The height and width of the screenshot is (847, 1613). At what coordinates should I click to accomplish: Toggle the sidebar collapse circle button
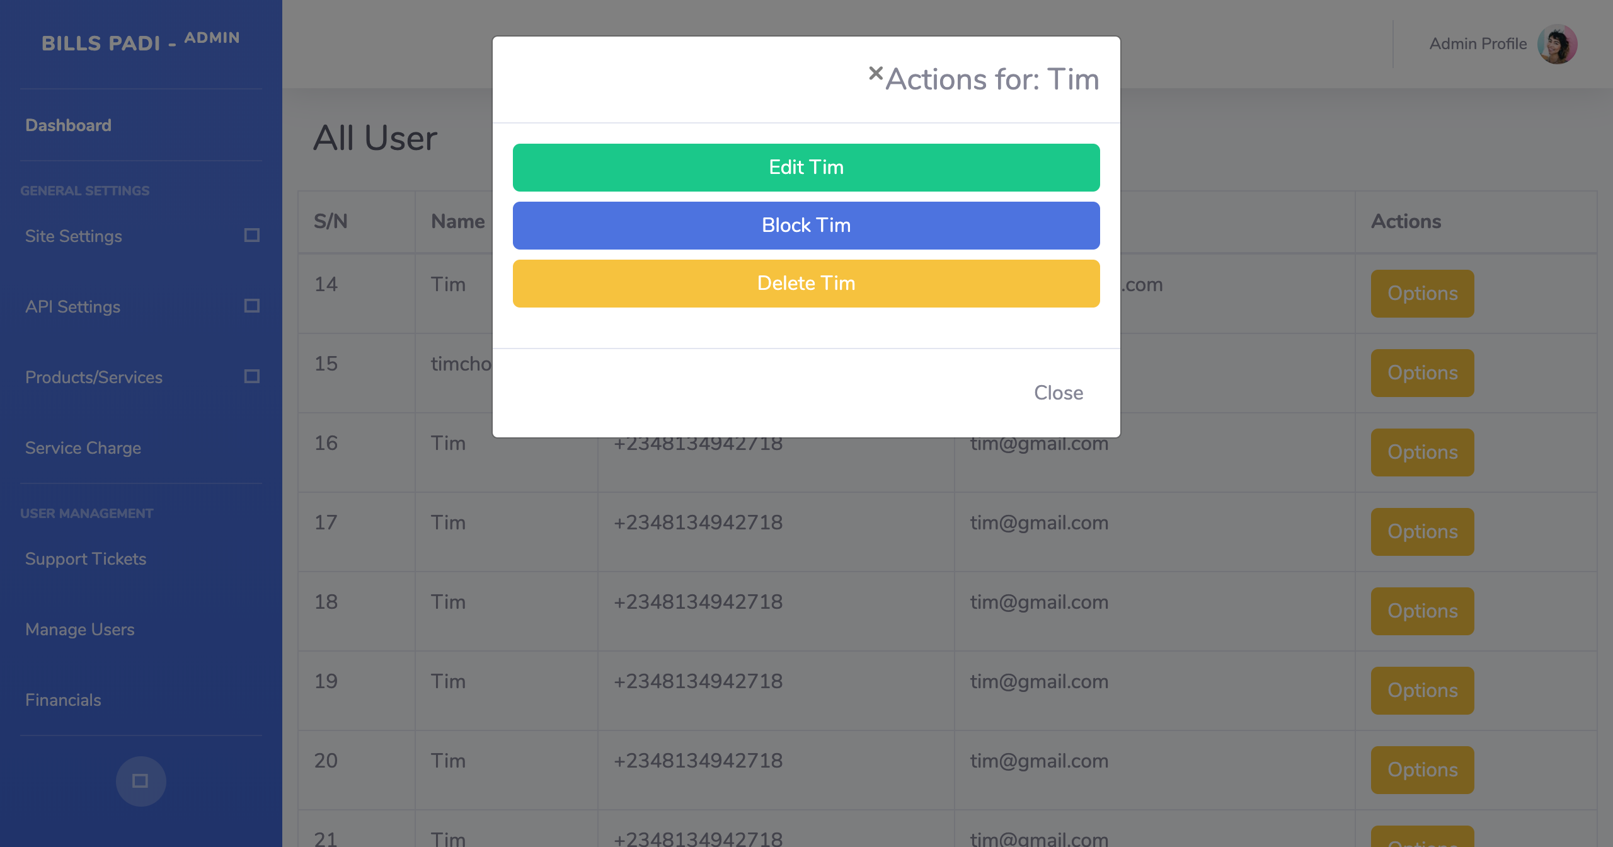(x=141, y=781)
